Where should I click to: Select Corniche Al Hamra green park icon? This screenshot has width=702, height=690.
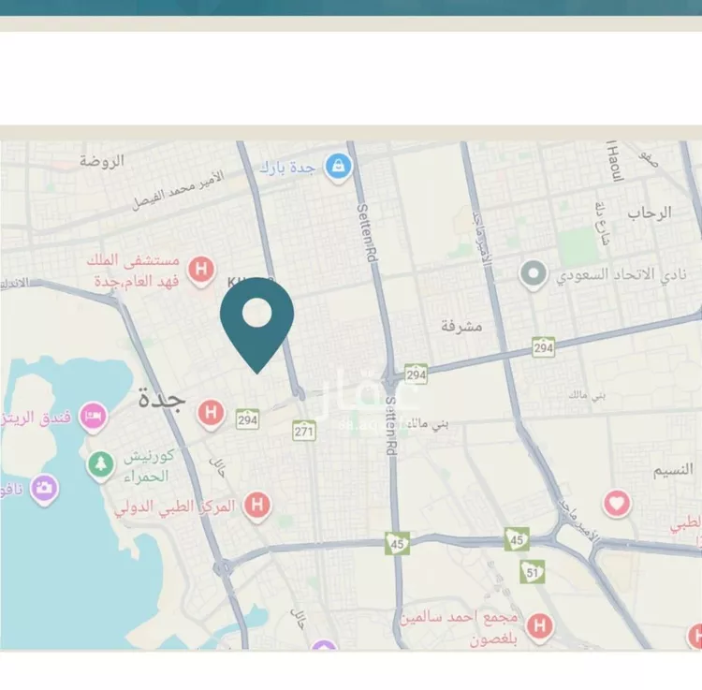point(101,465)
